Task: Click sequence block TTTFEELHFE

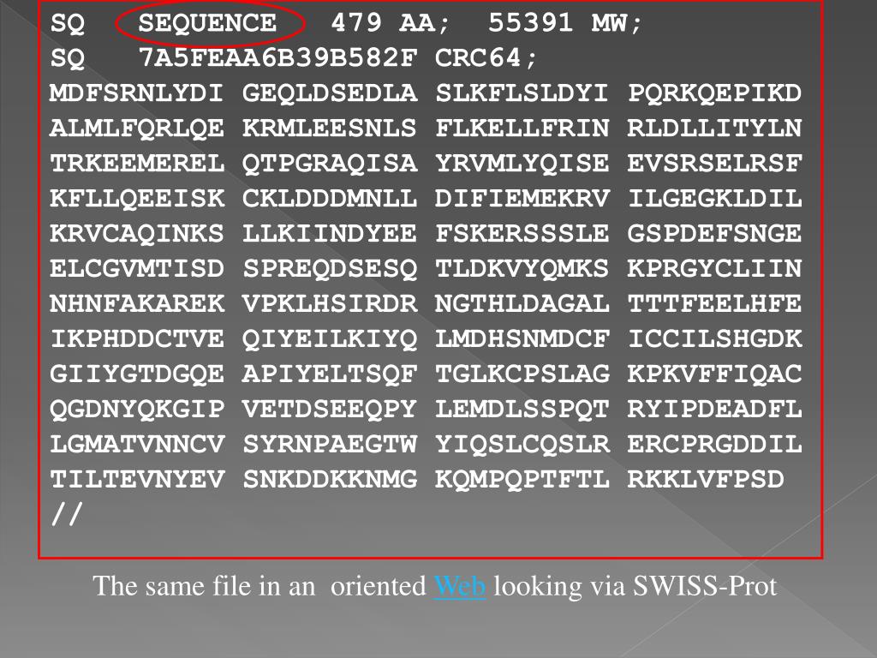Action: pyautogui.click(x=715, y=304)
